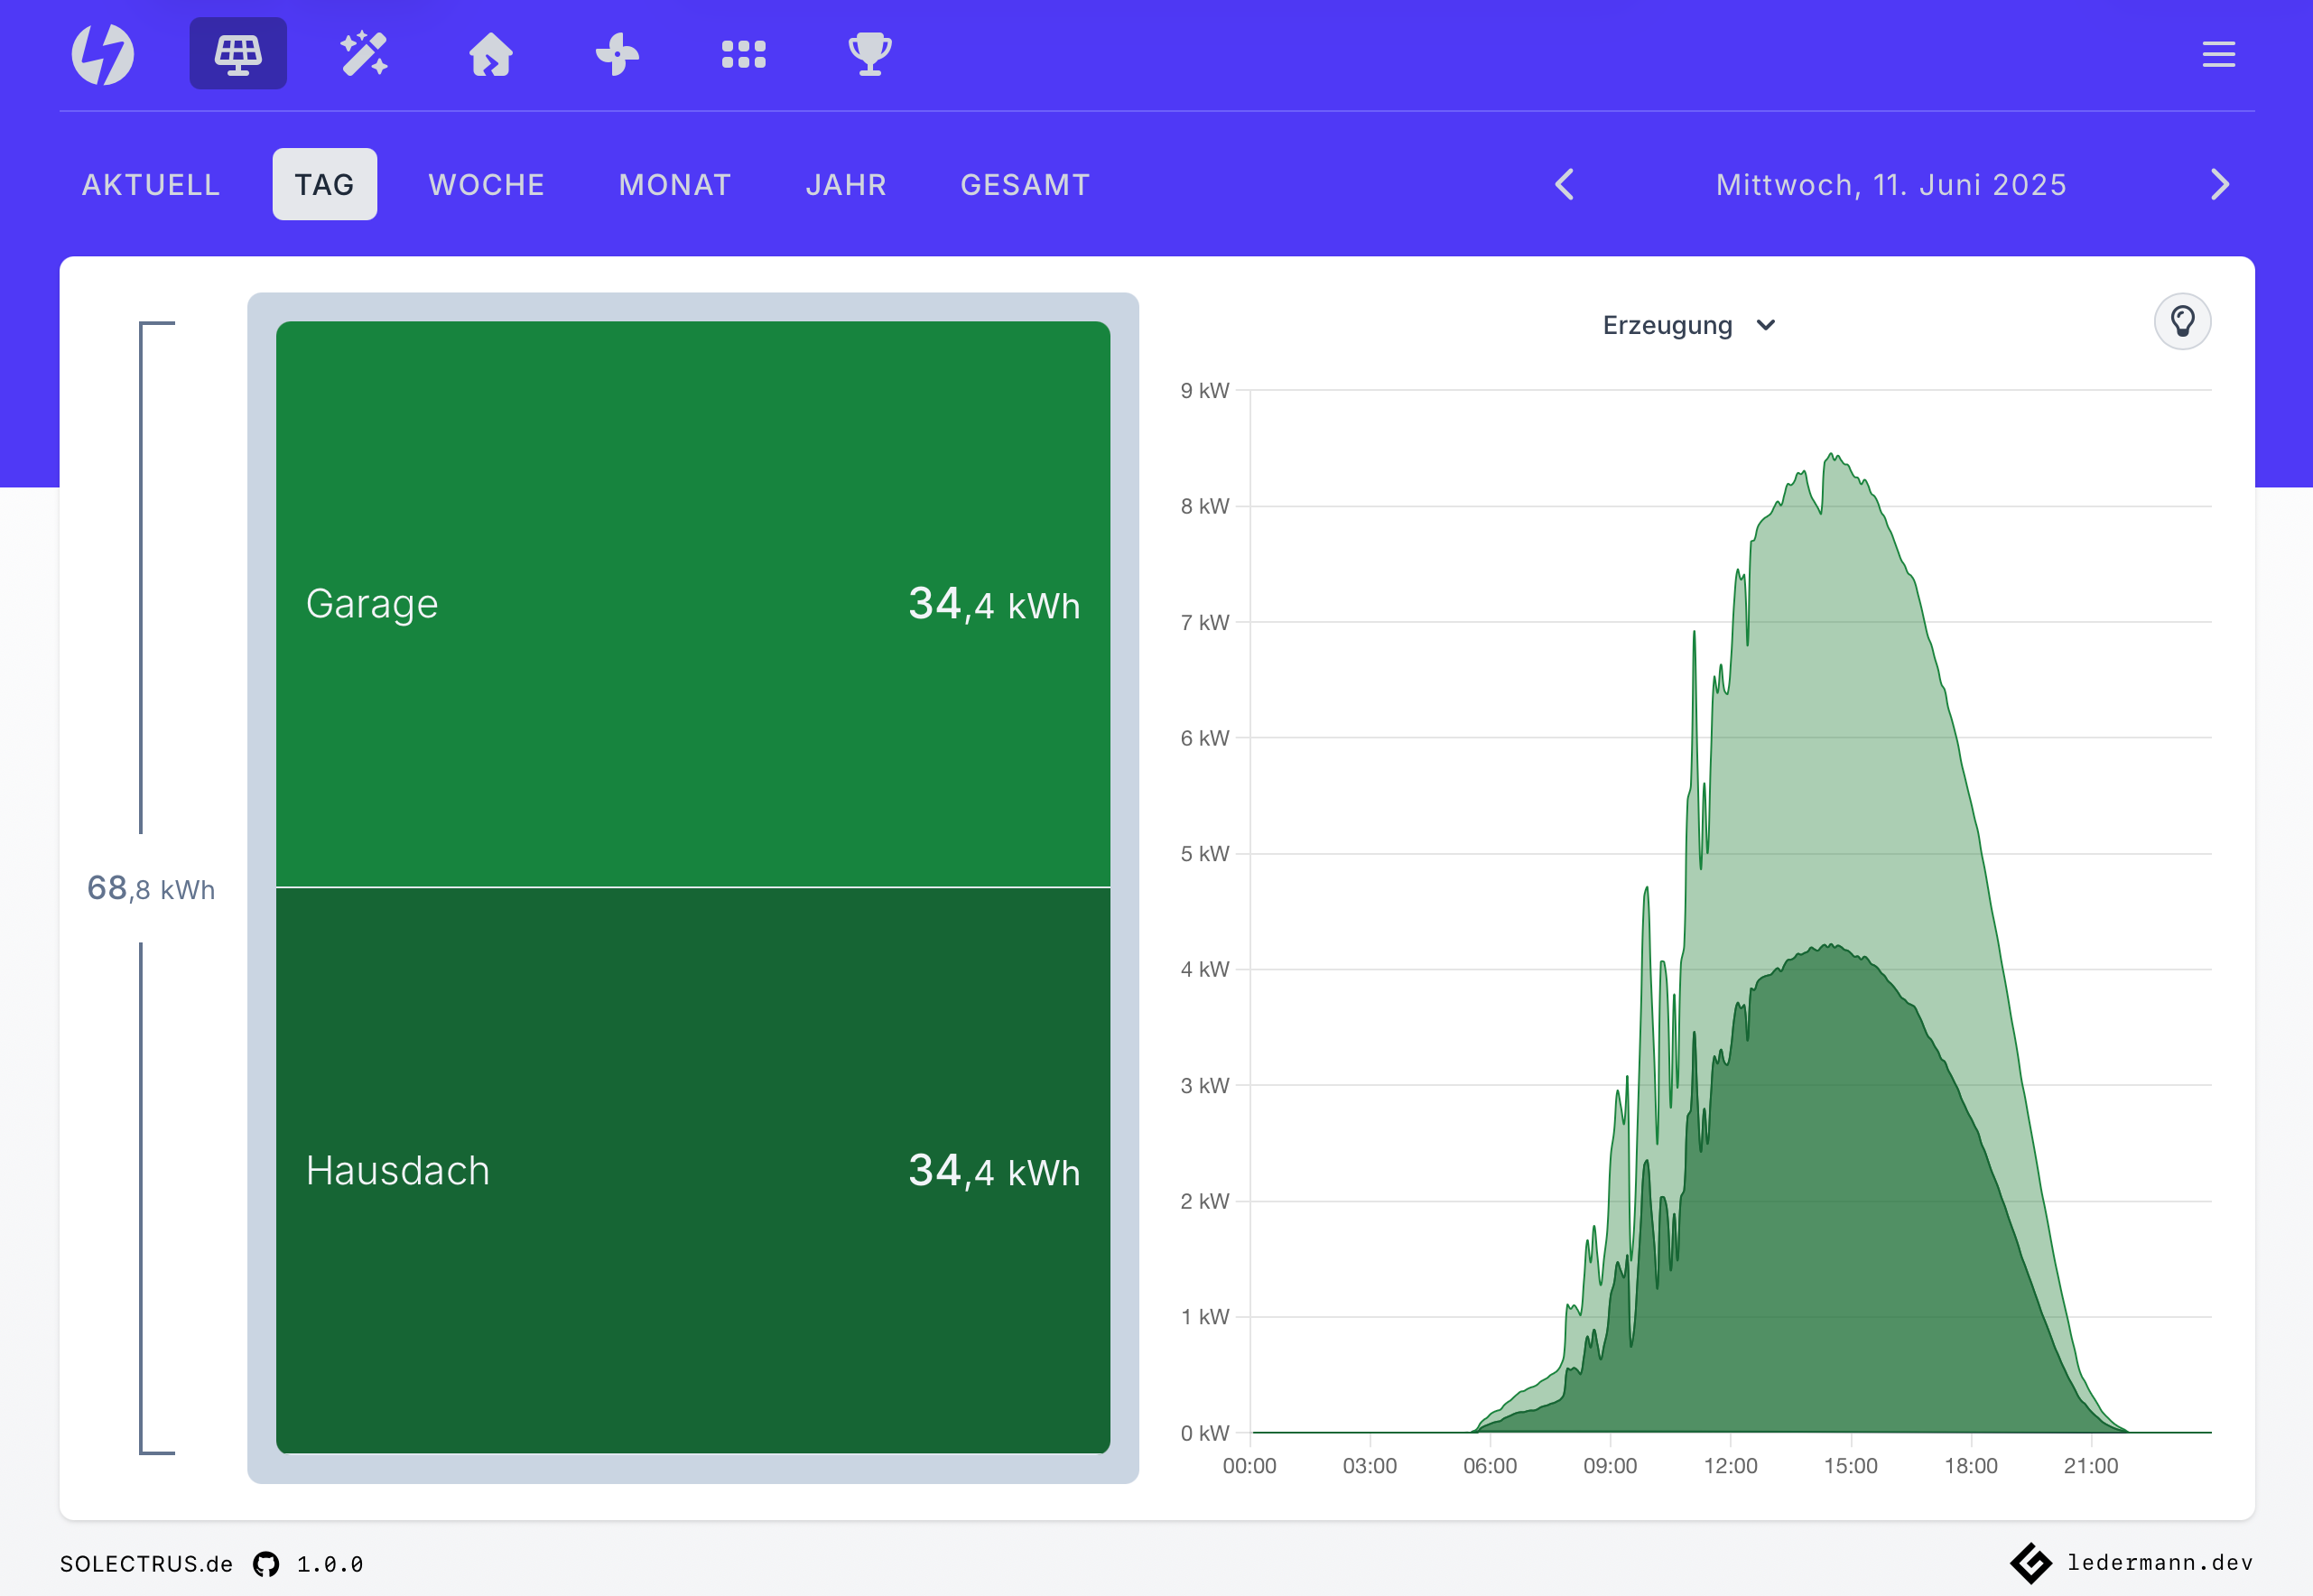Open the solar panel production view

point(238,54)
